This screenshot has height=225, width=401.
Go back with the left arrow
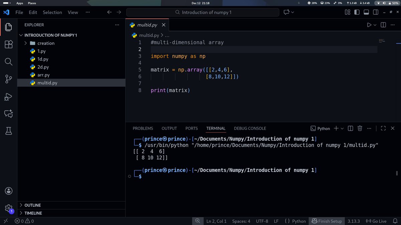pos(109,12)
